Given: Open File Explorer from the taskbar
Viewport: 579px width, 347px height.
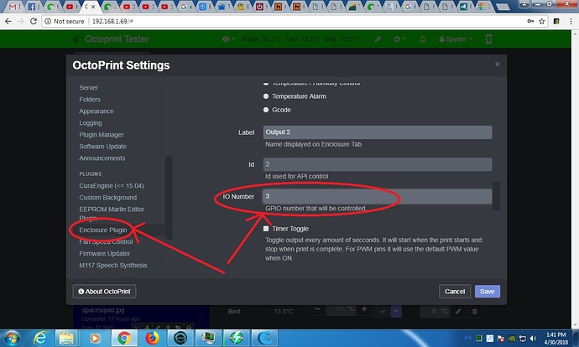Looking at the screenshot, I should coord(67,338).
